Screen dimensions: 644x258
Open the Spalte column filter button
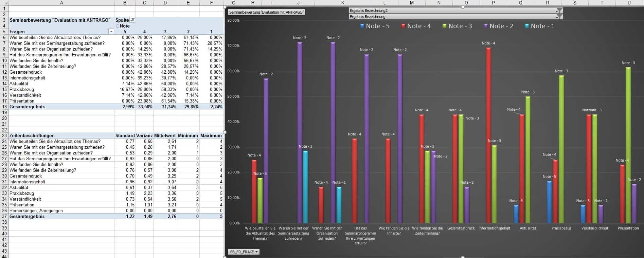132,20
